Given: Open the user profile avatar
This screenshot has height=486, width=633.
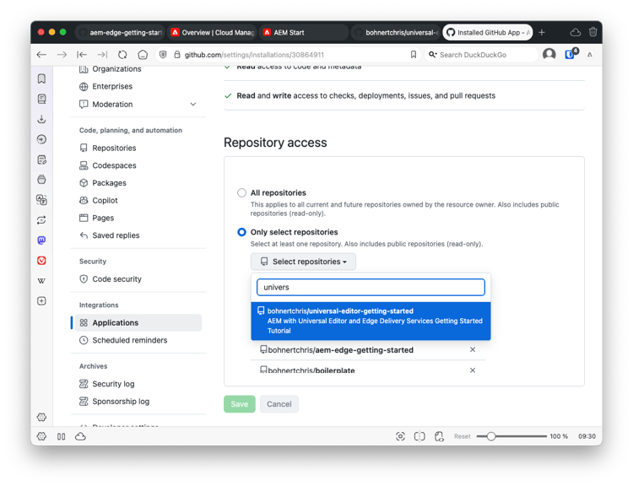Looking at the screenshot, I should point(549,54).
